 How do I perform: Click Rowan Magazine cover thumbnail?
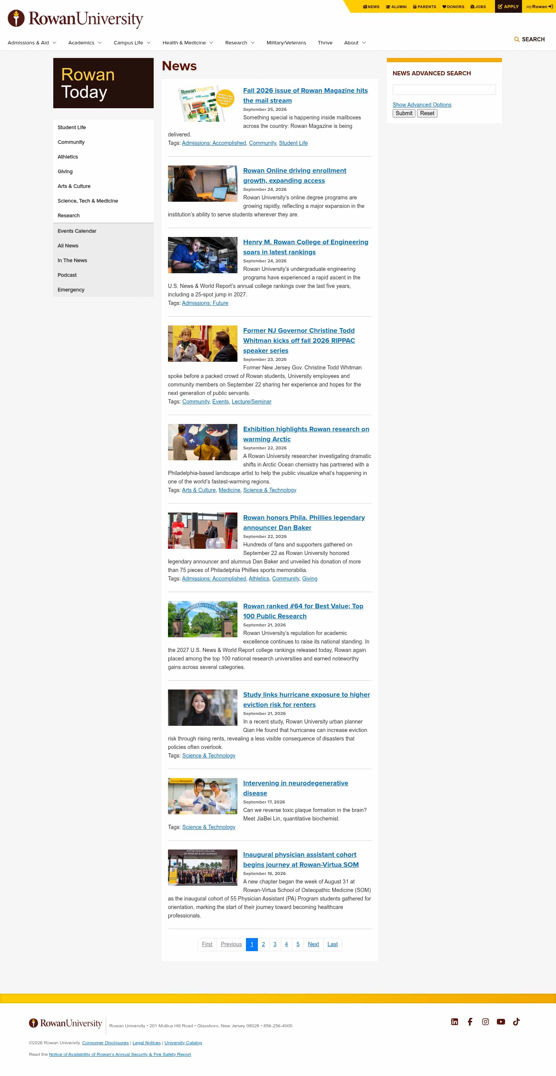(202, 104)
